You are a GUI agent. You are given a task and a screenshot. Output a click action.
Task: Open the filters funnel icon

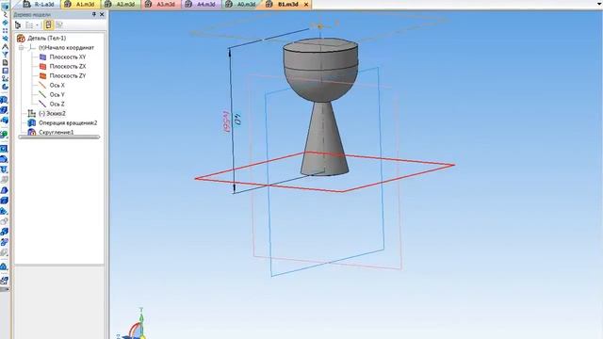click(5, 55)
